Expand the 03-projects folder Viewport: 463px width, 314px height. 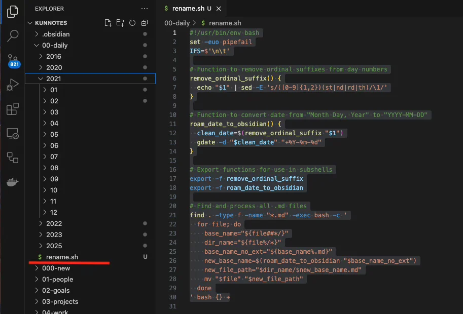coord(60,301)
